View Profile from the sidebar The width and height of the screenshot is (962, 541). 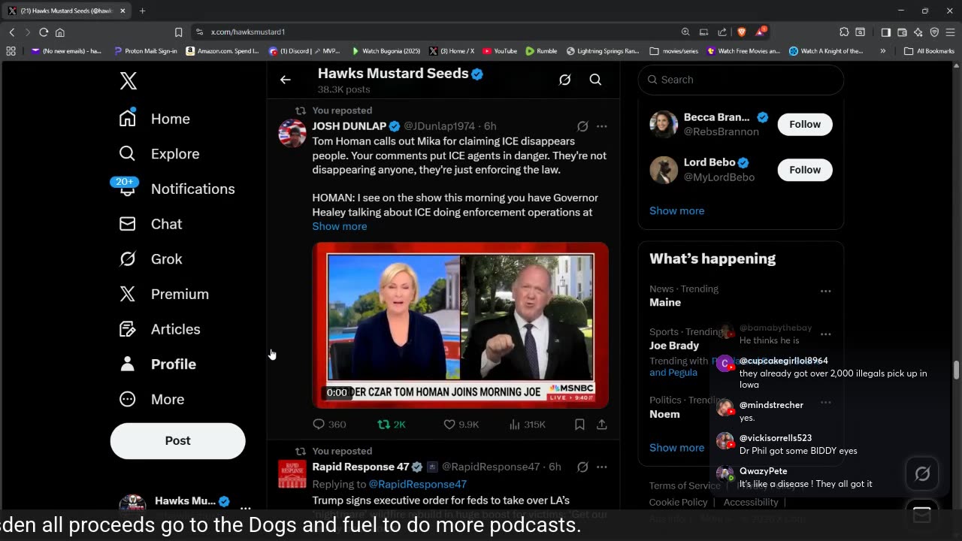click(158, 364)
